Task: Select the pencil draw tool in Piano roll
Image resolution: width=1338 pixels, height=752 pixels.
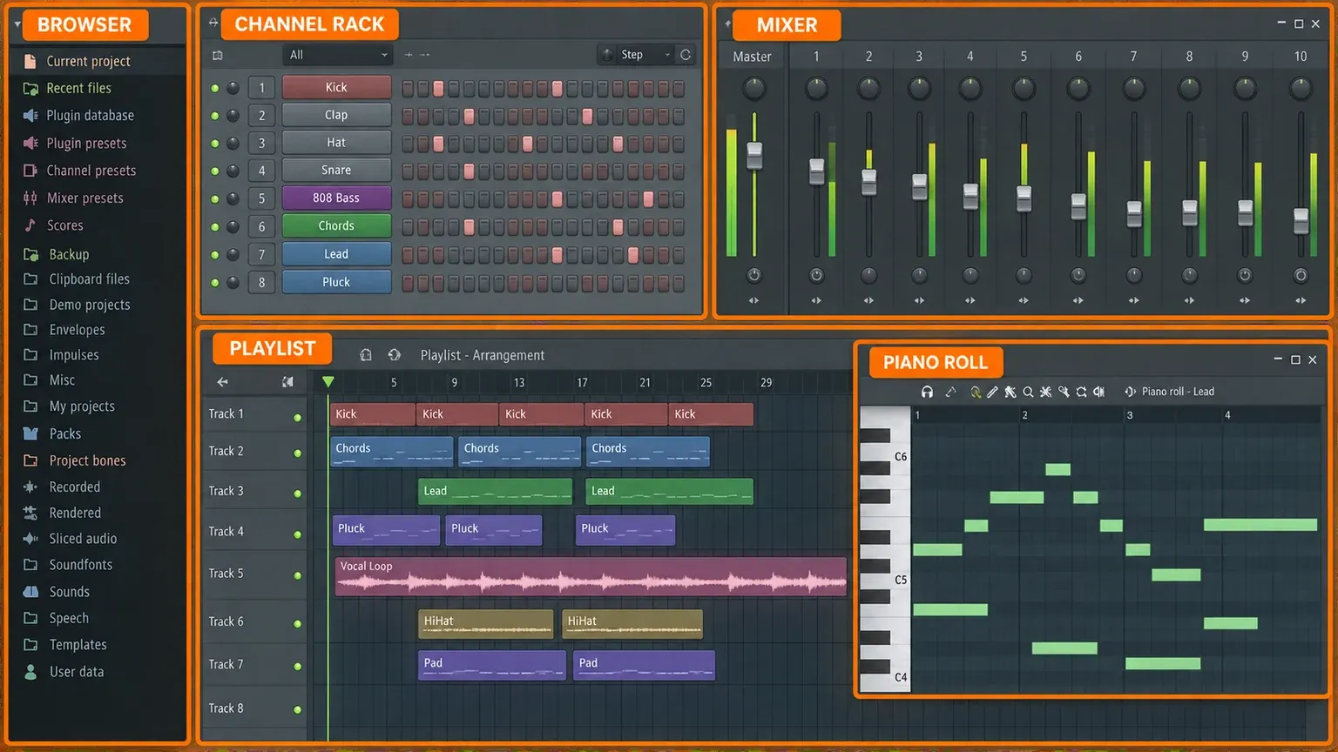Action: click(x=992, y=392)
